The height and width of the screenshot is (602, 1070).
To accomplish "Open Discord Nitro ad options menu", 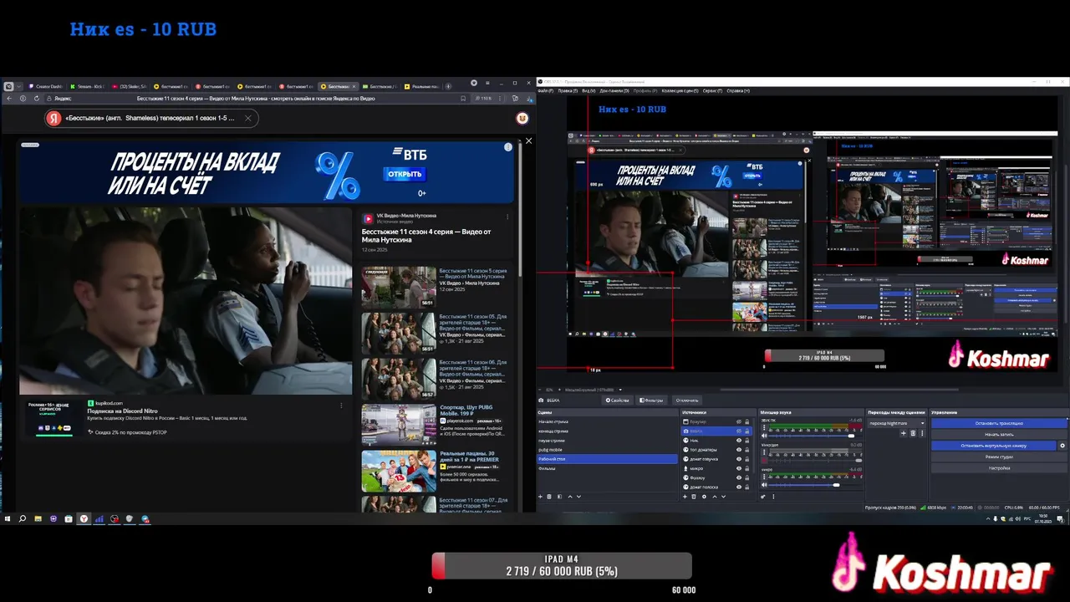I will coord(341,405).
